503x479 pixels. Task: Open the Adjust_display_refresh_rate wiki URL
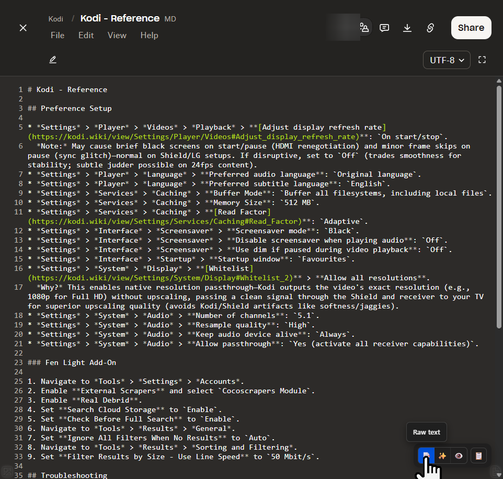pyautogui.click(x=194, y=136)
